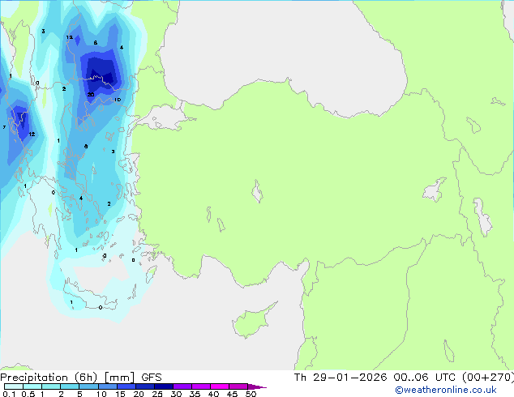
Task: Click the Cyprus island on the map
Action: coord(252,322)
